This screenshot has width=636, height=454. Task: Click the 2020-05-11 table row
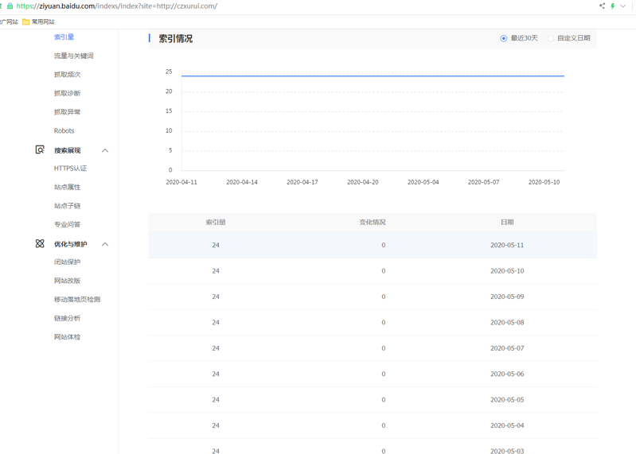(x=373, y=245)
